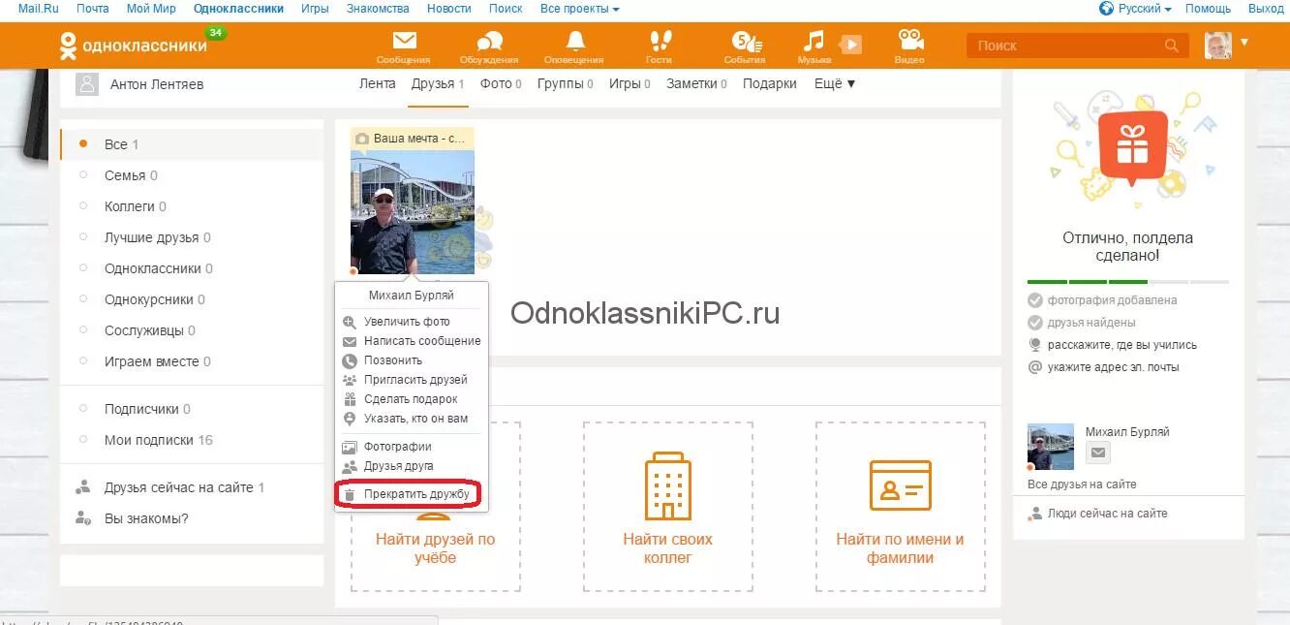Screen dimensions: 1290x625
Task: Click укажите адрес эл. почты
Action: (x=1113, y=367)
